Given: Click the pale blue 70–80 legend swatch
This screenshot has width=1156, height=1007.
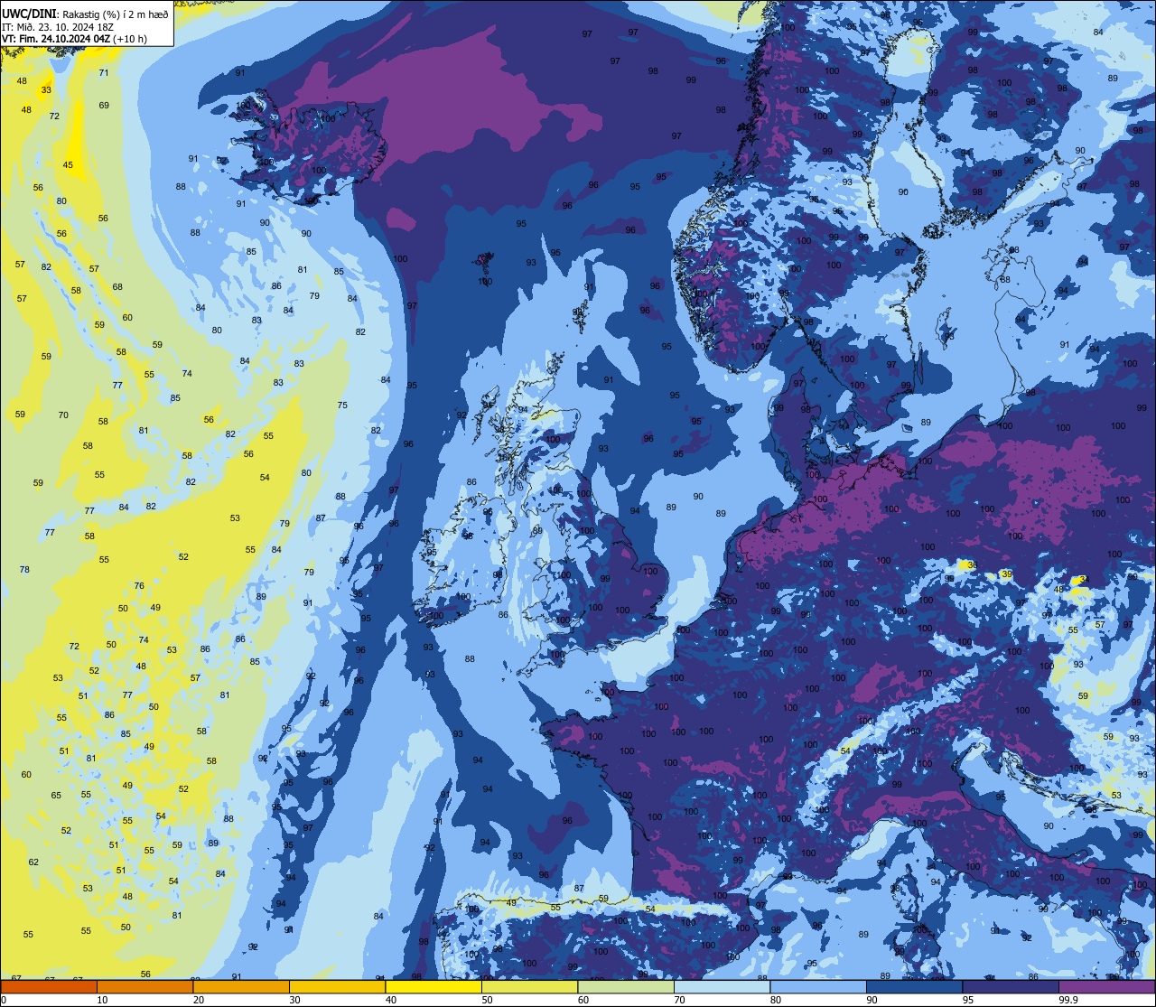Looking at the screenshot, I should 722,986.
